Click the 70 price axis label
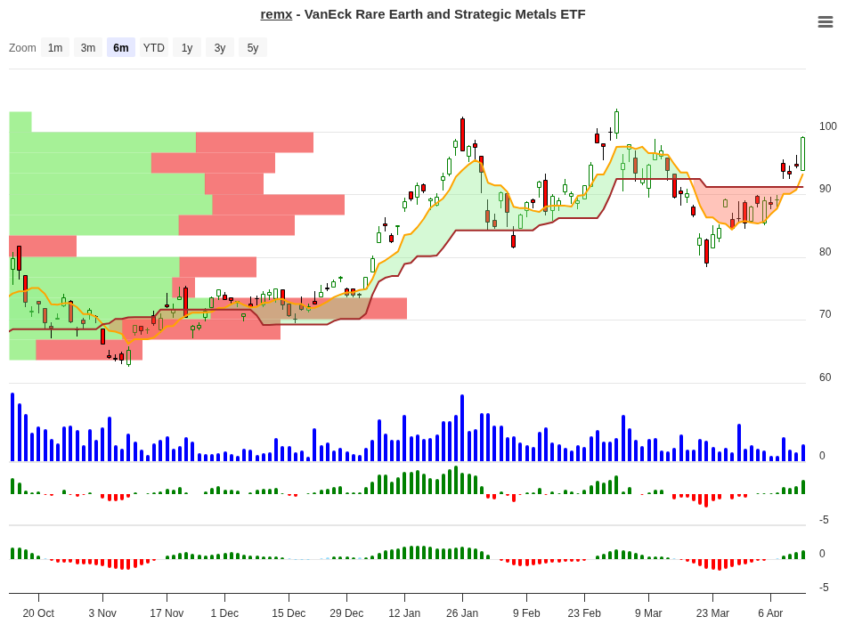 825,314
